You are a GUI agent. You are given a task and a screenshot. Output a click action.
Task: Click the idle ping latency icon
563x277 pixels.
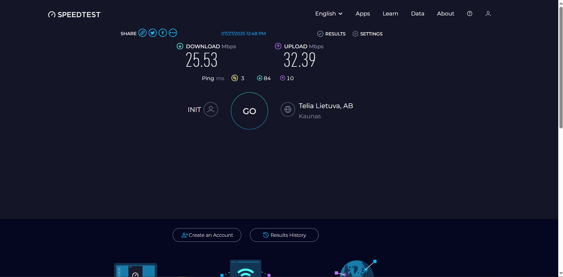(235, 78)
